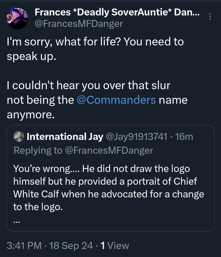221x257 pixels.
Task: Open the 18 Sep 24 date
Action: [71, 245]
